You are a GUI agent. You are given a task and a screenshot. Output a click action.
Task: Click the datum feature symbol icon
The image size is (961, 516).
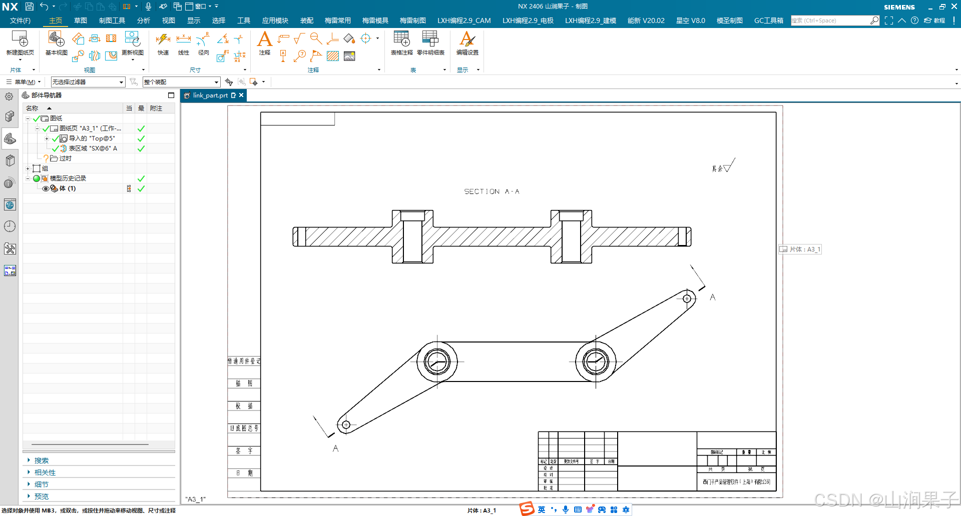283,56
